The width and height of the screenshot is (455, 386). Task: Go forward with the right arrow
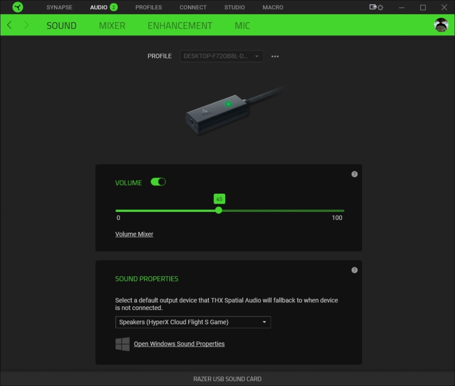26,25
